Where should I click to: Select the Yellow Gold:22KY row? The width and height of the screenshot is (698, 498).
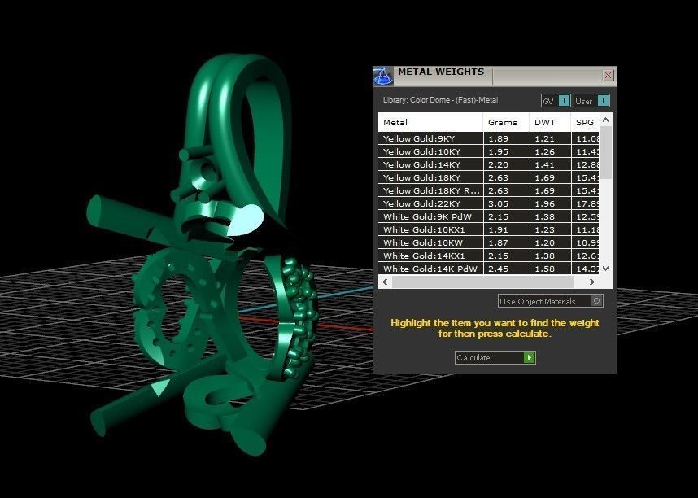489,203
